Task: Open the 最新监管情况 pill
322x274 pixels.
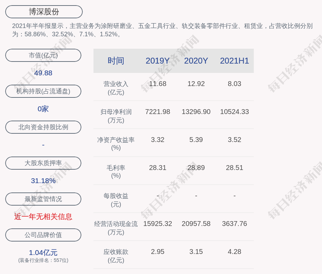Action: tap(43, 199)
